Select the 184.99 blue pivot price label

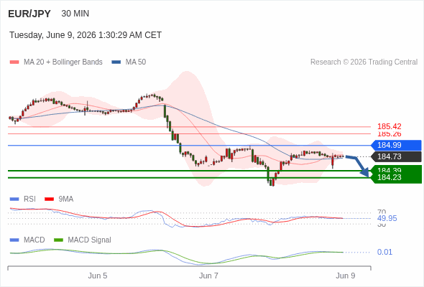click(396, 145)
